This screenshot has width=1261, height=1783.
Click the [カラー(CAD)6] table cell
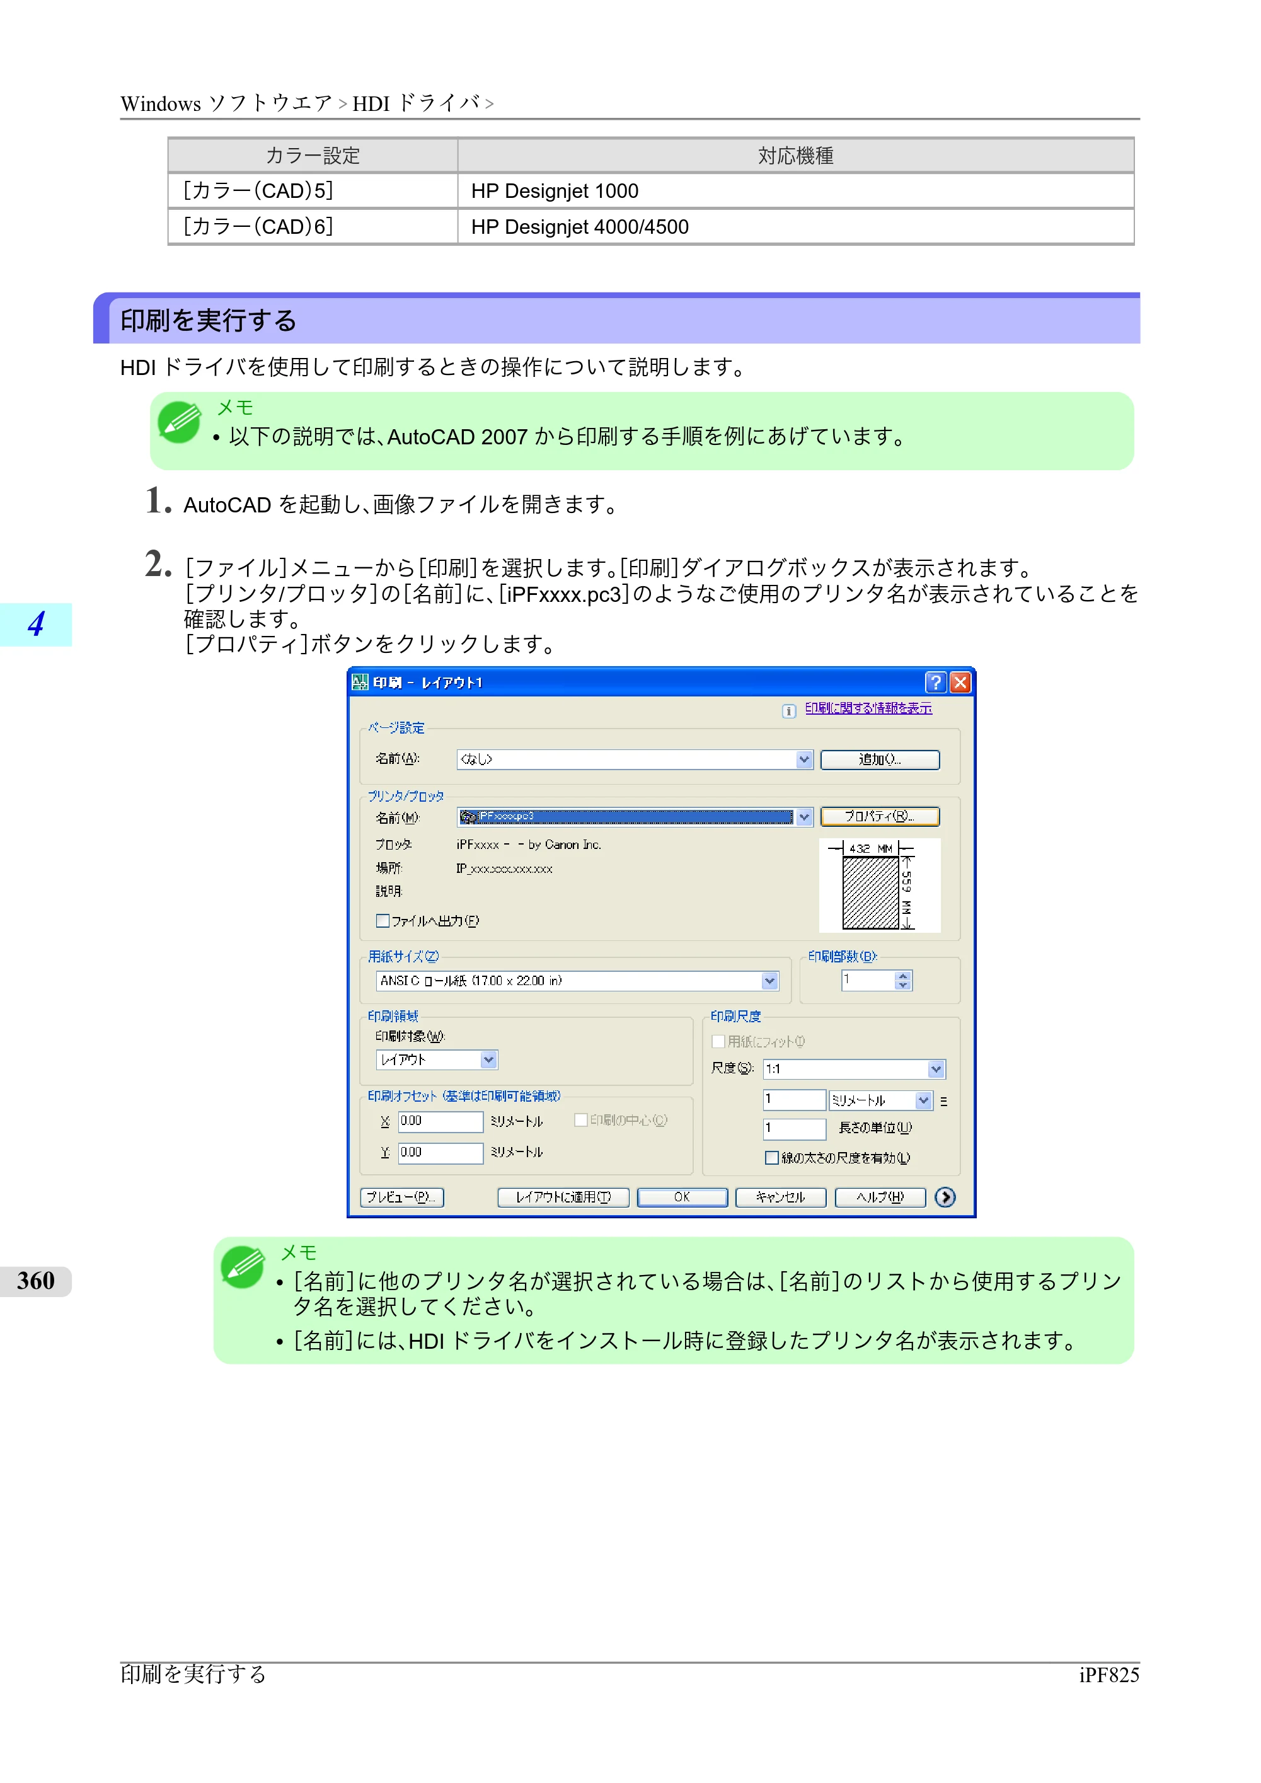coord(313,227)
